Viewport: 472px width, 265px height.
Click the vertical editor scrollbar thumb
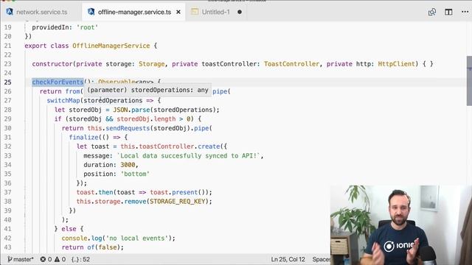[x=469, y=80]
